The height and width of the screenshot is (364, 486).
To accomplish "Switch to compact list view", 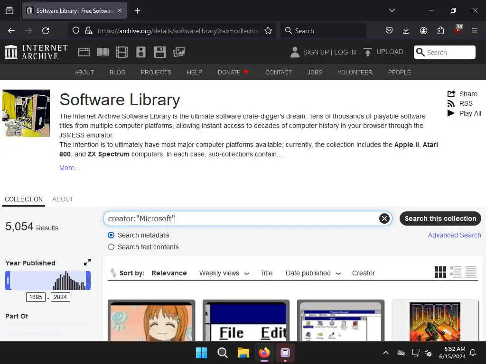I will click(471, 272).
